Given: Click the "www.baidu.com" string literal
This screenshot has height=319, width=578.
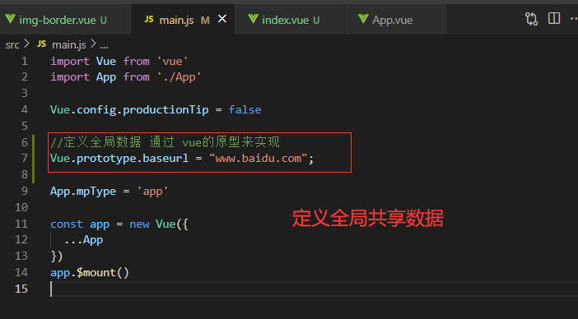Looking at the screenshot, I should coord(258,158).
